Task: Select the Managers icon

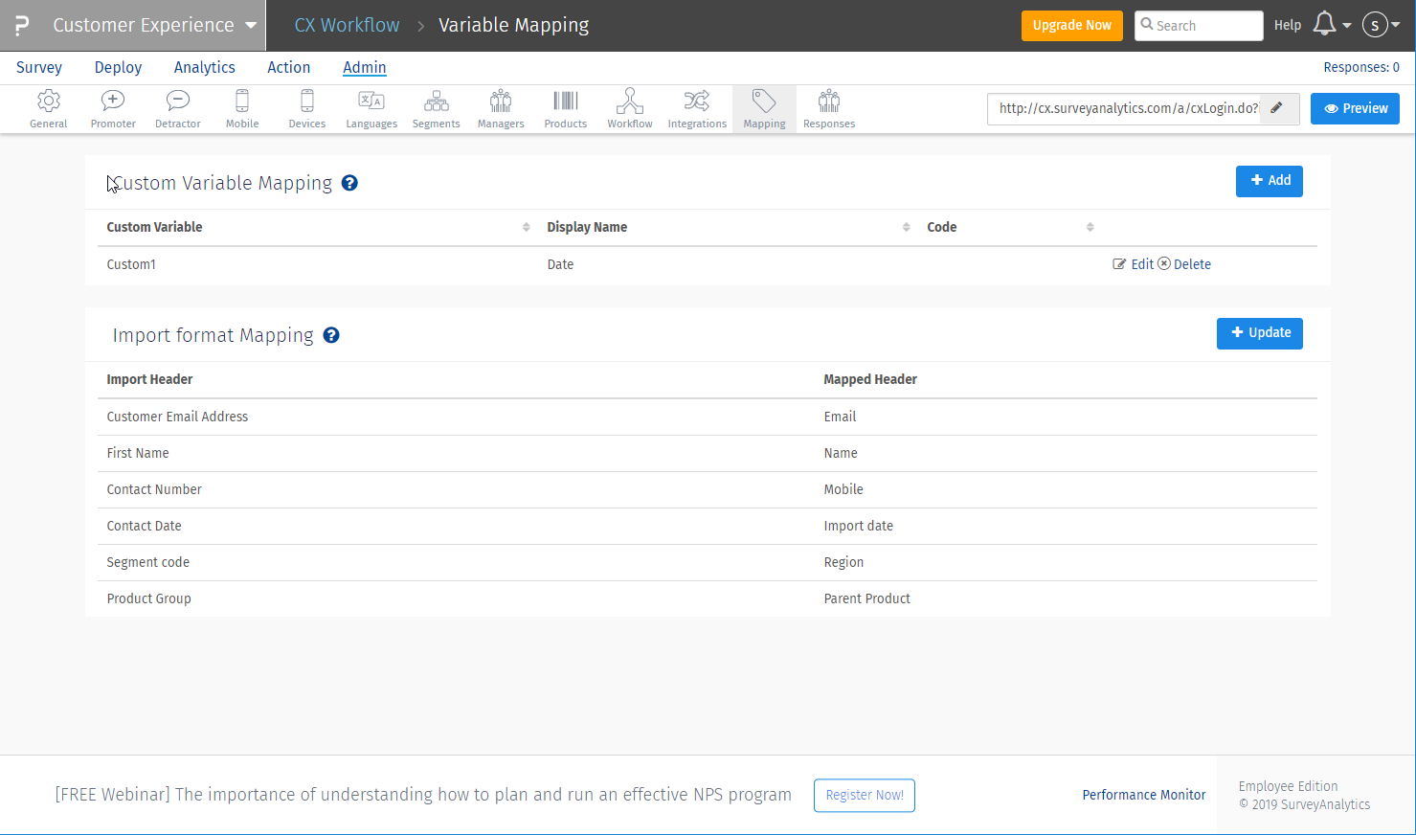Action: click(x=500, y=108)
